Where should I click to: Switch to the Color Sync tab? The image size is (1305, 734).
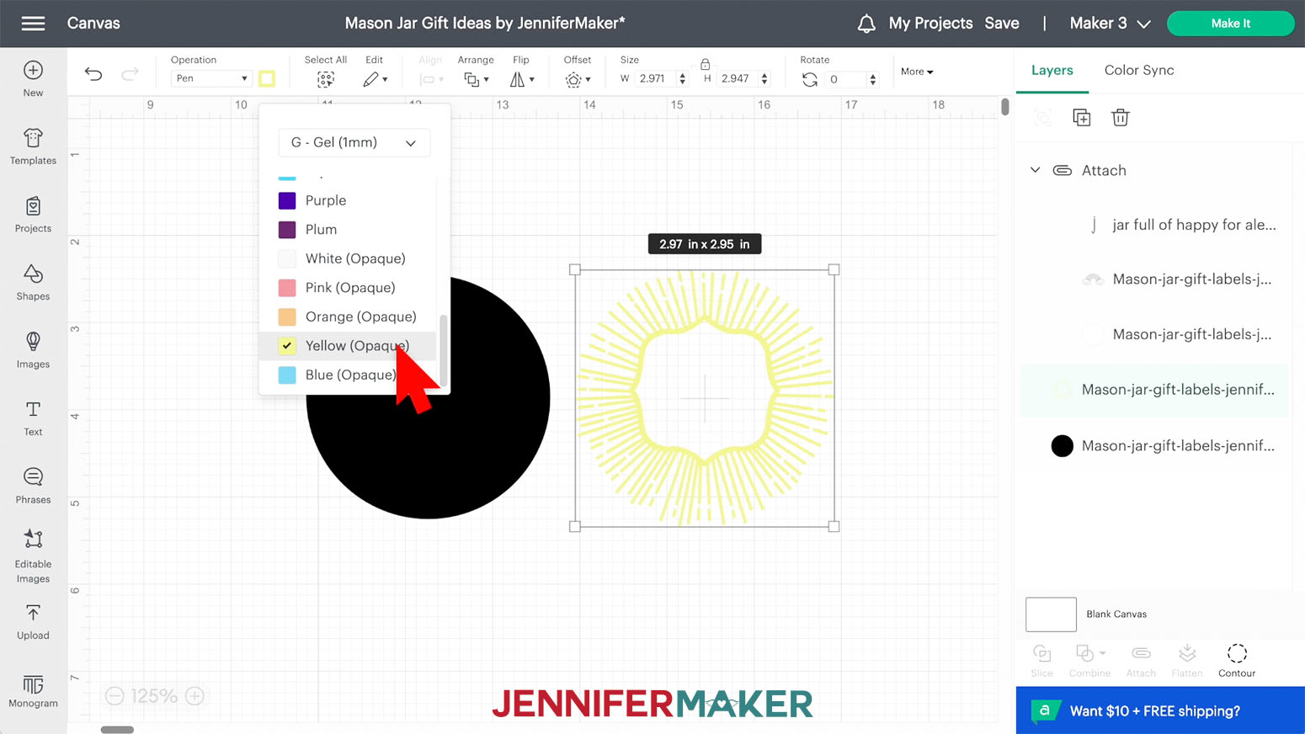click(x=1139, y=70)
